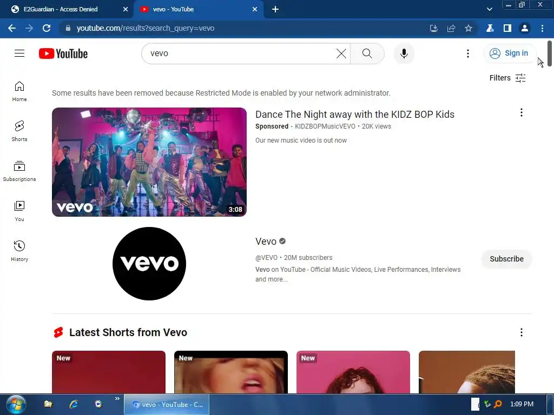Open the tab search chevron
This screenshot has width=554, height=415.
tap(489, 9)
